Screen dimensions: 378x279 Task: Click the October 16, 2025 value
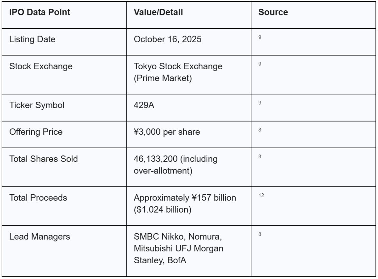click(x=167, y=39)
